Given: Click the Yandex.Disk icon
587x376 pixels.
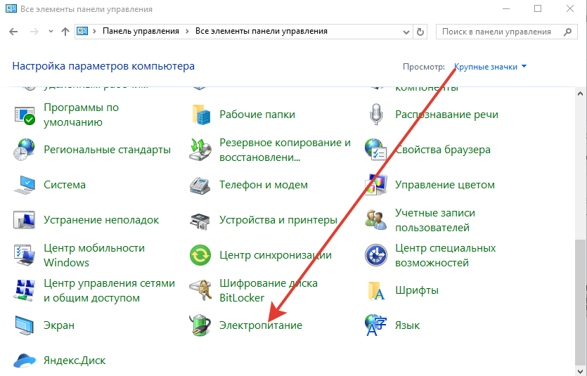Looking at the screenshot, I should (x=25, y=361).
